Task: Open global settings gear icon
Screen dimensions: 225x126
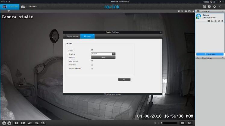Action: point(214,7)
